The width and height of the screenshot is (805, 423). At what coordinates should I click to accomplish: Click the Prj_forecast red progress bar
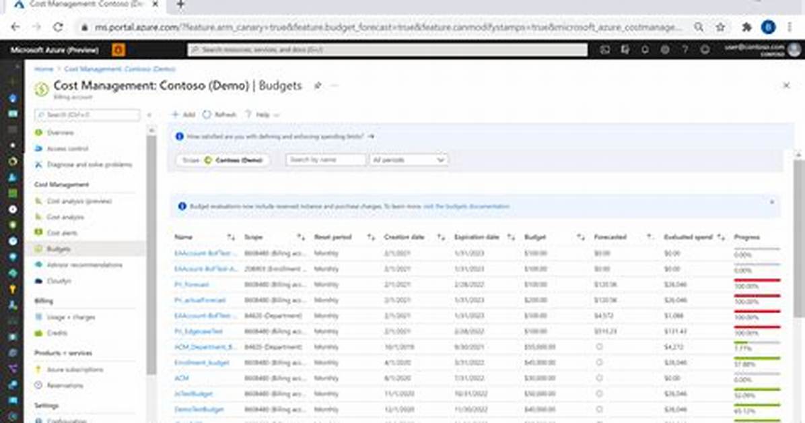tap(757, 281)
